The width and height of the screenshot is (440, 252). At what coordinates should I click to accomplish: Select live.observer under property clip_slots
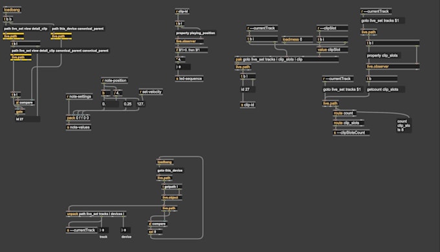click(393, 67)
